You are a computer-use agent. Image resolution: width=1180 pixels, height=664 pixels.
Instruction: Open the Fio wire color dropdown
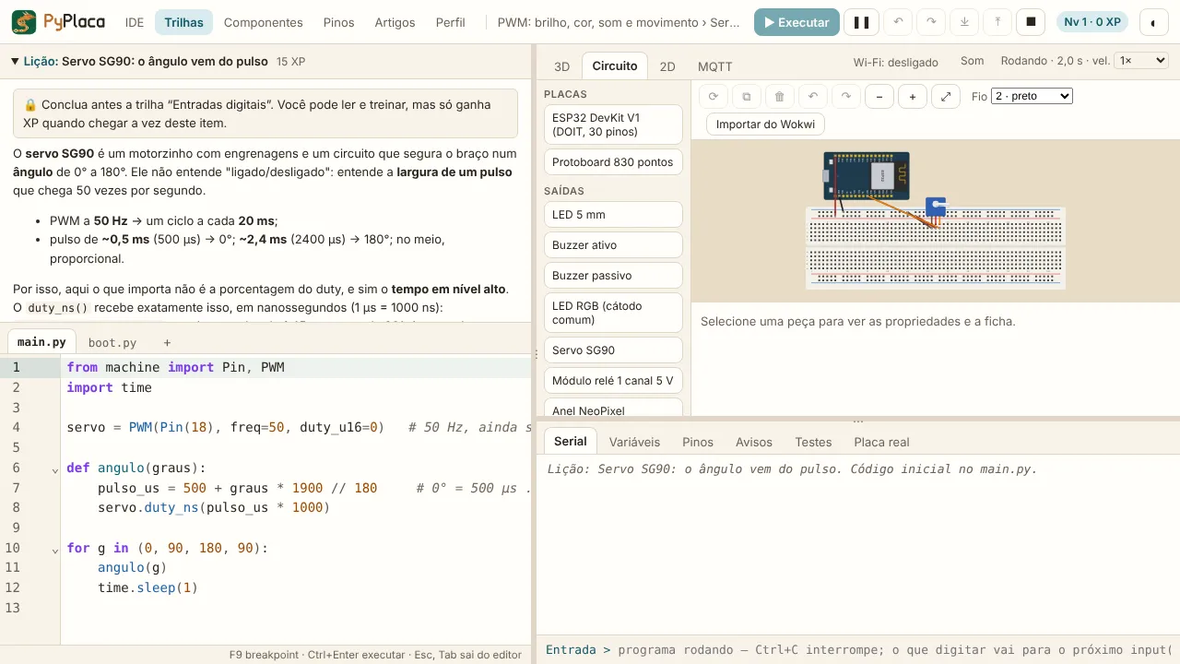(1032, 96)
